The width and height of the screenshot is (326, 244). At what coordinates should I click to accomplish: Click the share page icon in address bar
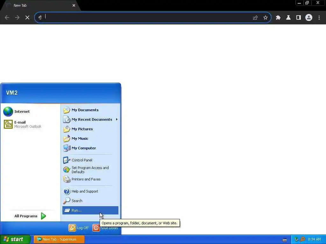tap(255, 18)
